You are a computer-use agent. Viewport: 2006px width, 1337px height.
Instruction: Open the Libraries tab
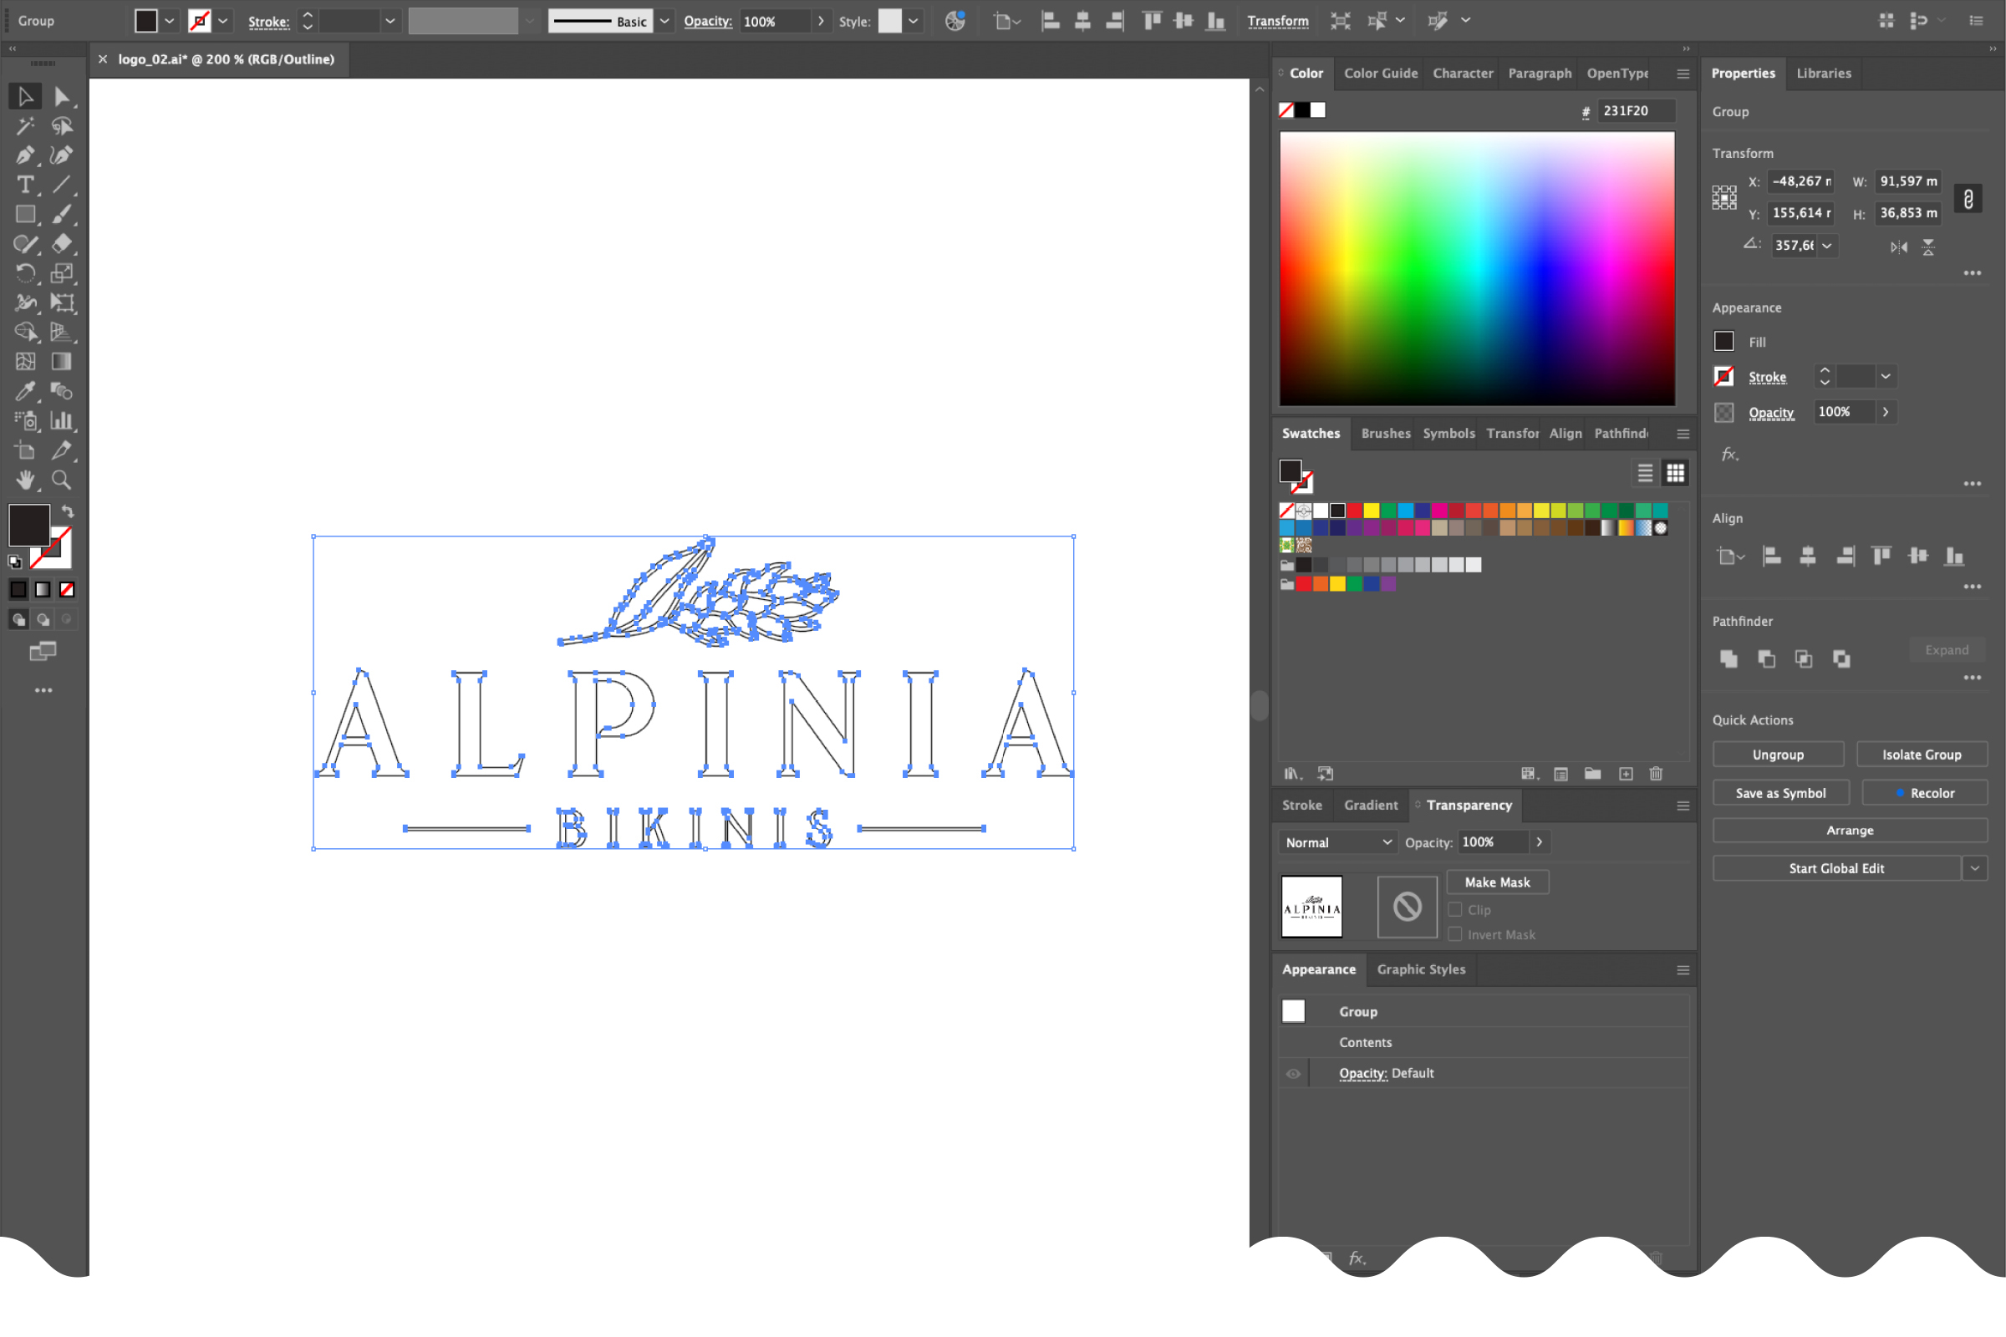click(1824, 74)
